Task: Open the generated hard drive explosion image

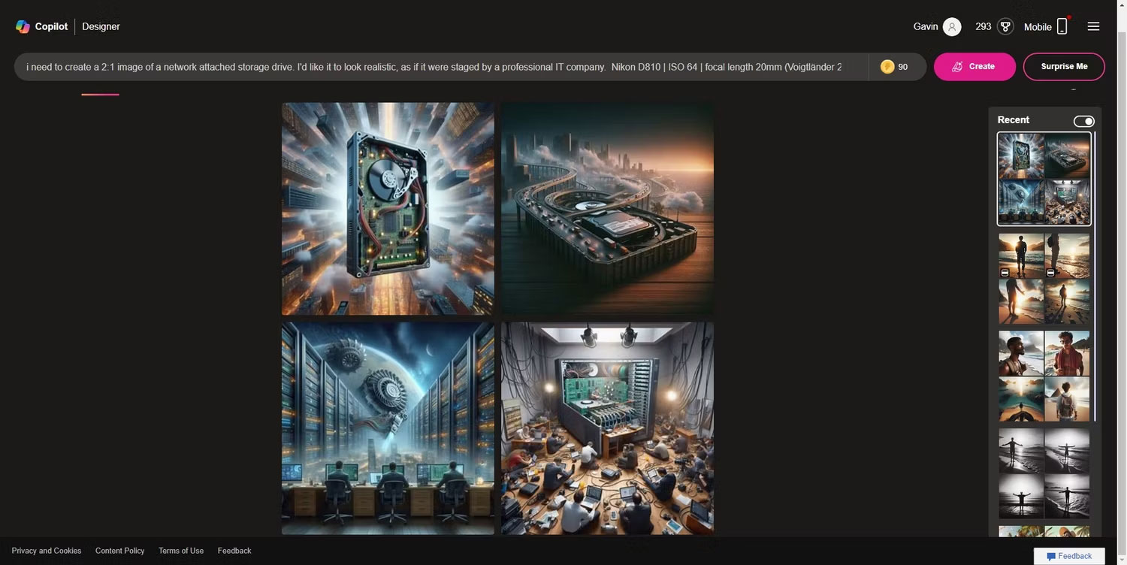Action: pos(387,208)
